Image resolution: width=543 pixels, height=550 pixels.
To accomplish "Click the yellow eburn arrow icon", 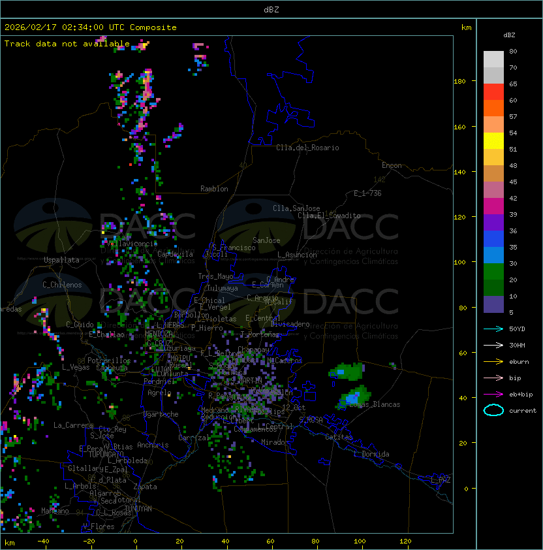I will coord(493,361).
